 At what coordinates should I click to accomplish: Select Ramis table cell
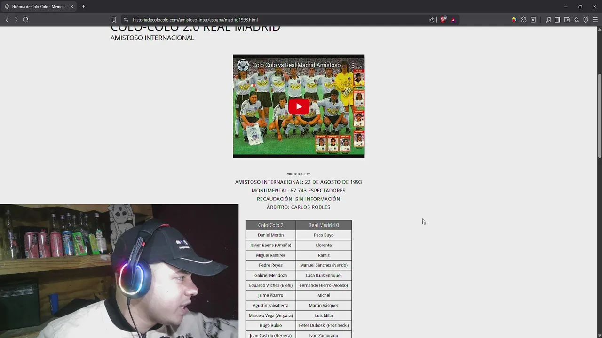[324, 255]
